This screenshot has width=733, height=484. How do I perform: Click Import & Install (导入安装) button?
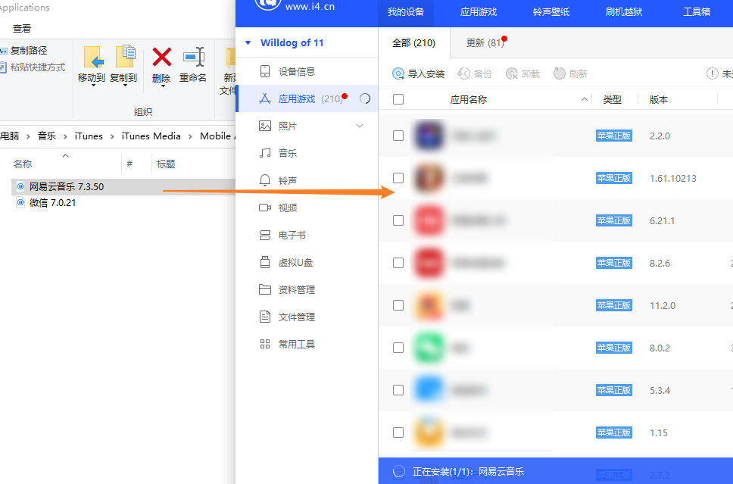click(x=419, y=73)
